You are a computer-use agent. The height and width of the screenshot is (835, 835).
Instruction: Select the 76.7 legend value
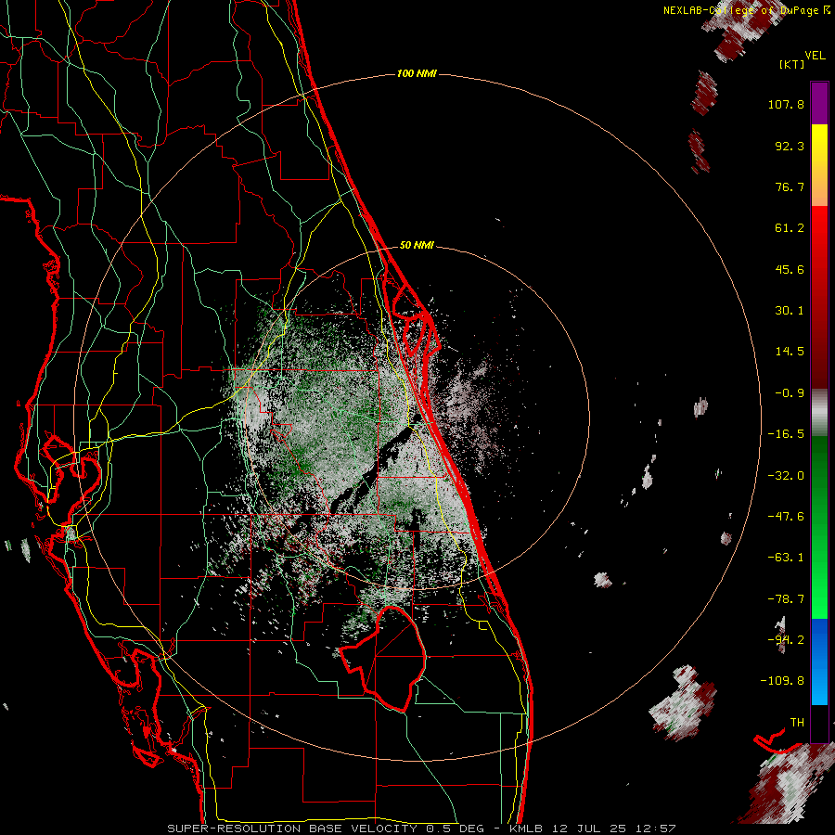(x=790, y=186)
